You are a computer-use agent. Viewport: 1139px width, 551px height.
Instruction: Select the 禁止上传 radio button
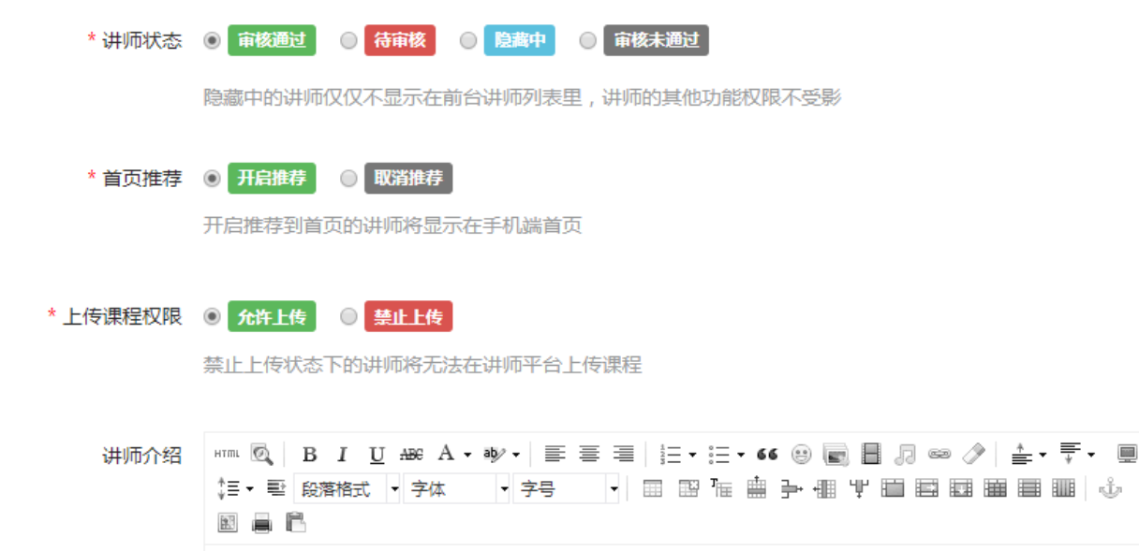coord(348,316)
